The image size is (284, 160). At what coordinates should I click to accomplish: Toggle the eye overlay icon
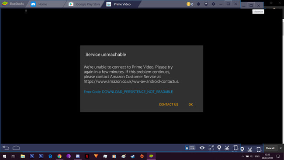pyautogui.click(x=202, y=148)
